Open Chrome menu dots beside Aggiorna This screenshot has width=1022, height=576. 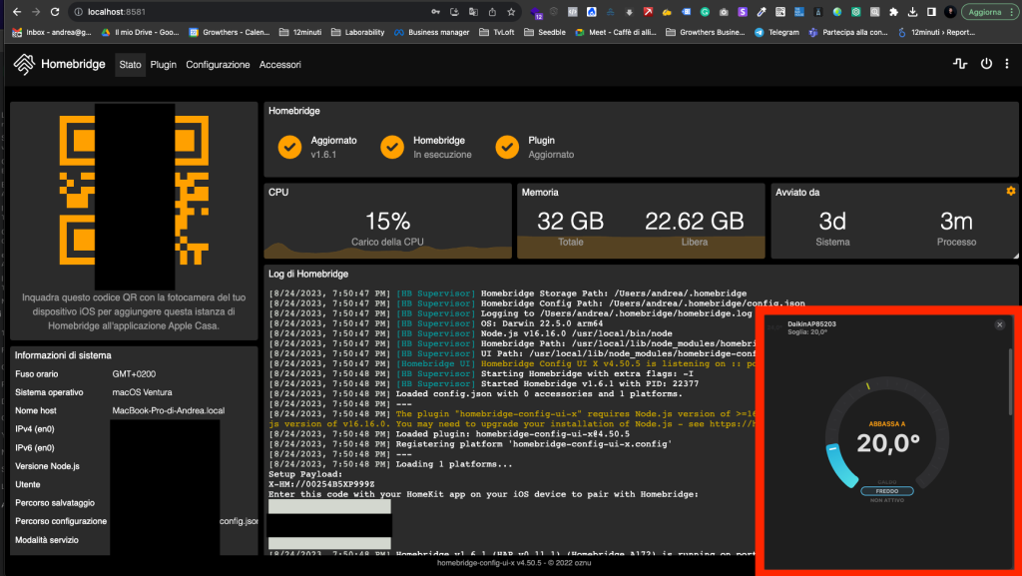coord(1012,12)
